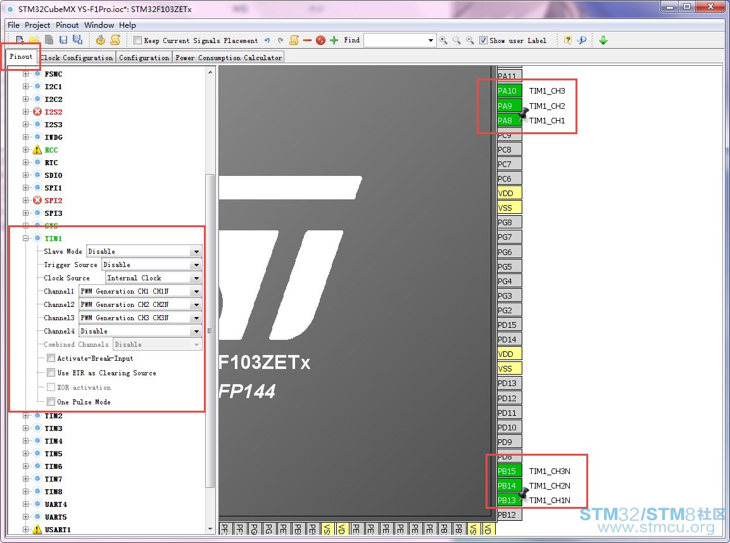The image size is (730, 543).
Task: Open the Help menu
Action: tap(127, 25)
